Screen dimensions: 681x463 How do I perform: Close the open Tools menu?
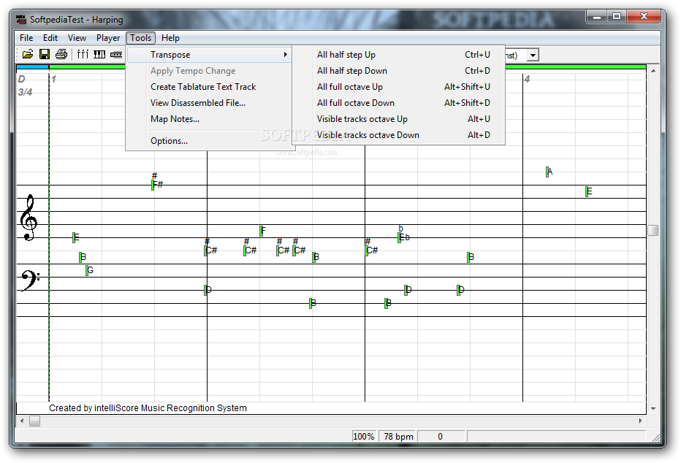pos(141,38)
